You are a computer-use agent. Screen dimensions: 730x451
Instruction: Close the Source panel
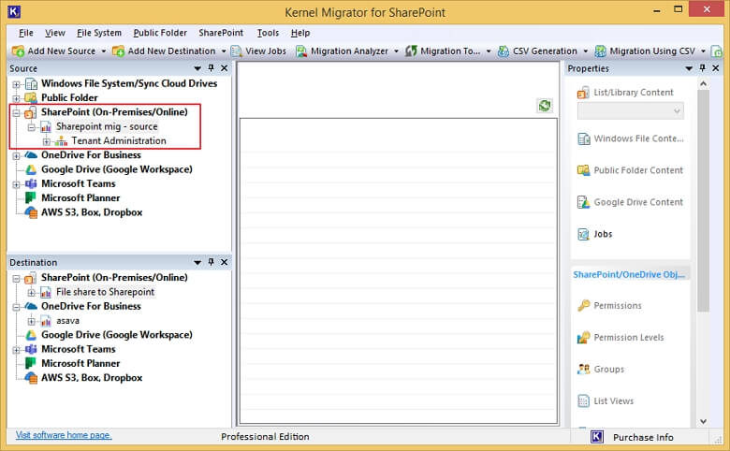pos(224,68)
